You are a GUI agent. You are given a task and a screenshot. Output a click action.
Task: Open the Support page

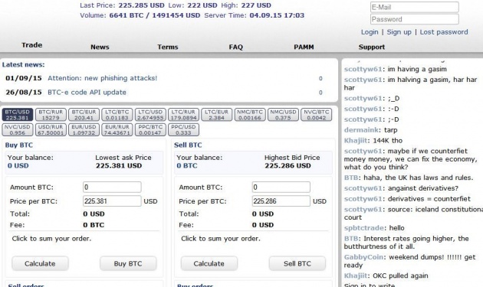tap(372, 47)
